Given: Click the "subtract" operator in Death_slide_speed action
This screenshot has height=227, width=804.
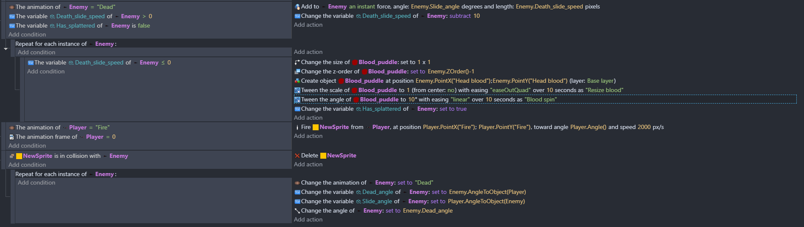Looking at the screenshot, I should 460,16.
